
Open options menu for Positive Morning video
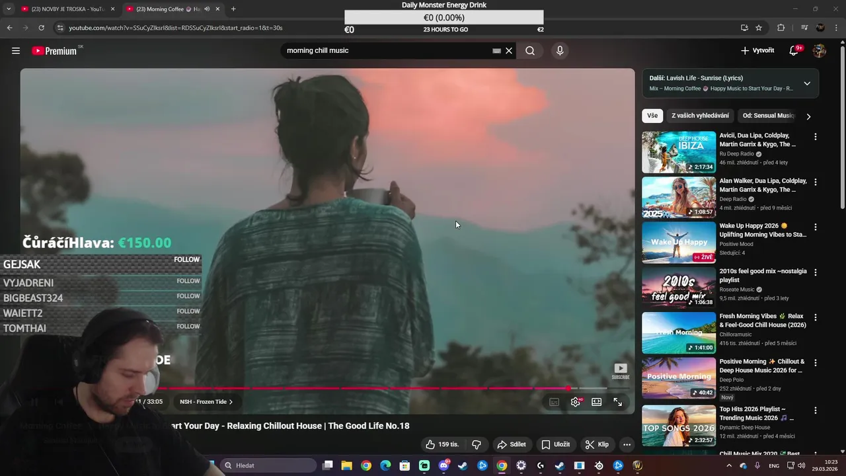(815, 363)
